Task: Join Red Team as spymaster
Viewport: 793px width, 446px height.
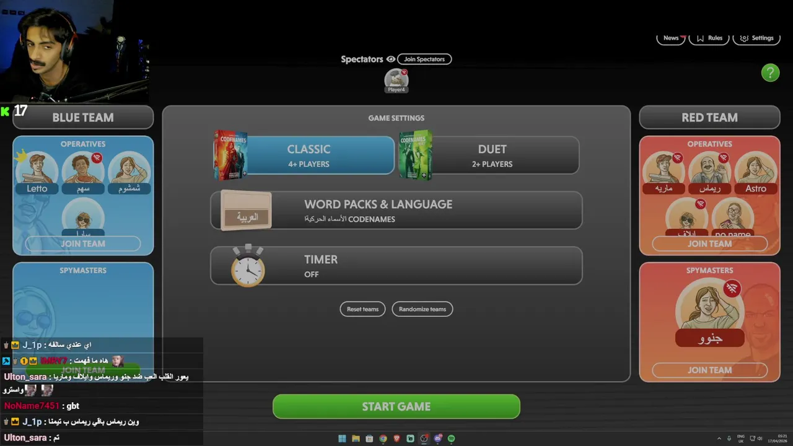Action: [x=710, y=370]
